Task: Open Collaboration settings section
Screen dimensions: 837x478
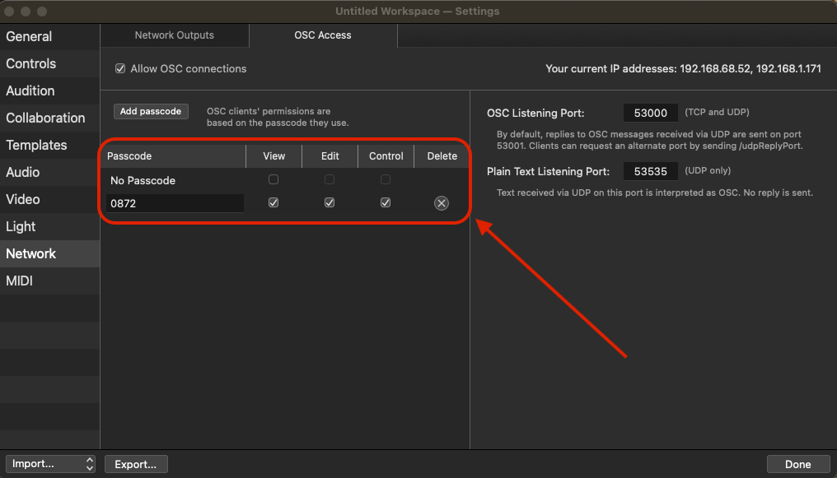Action: click(49, 118)
